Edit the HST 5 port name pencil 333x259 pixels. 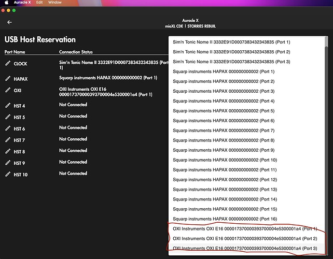click(x=8, y=117)
